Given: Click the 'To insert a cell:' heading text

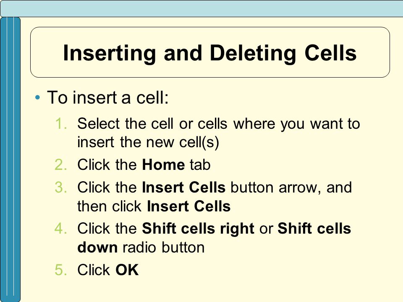Looking at the screenshot, I should (108, 98).
